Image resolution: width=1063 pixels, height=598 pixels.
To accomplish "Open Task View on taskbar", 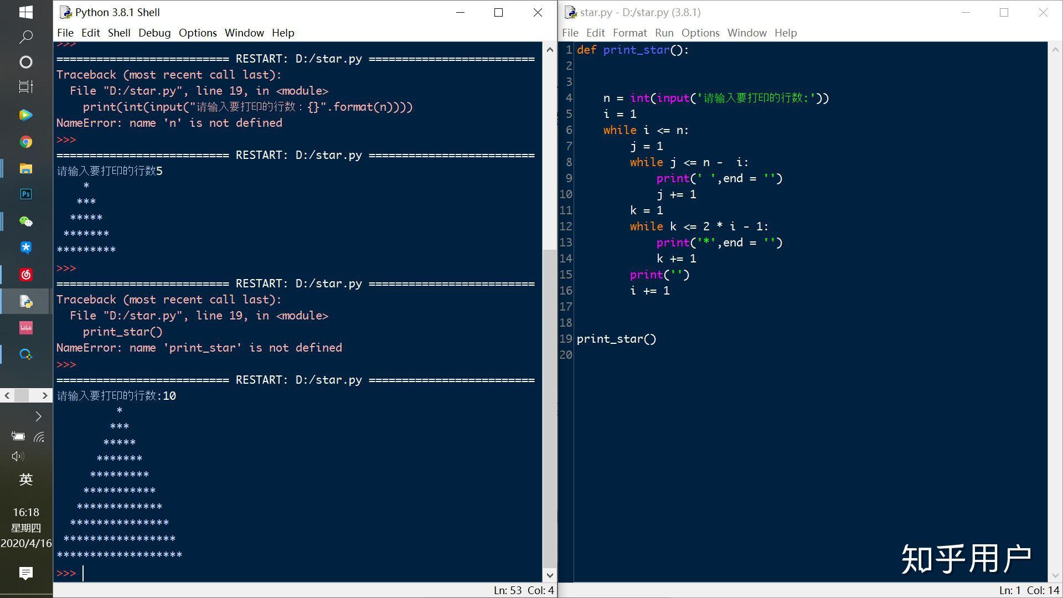I will tap(25, 87).
